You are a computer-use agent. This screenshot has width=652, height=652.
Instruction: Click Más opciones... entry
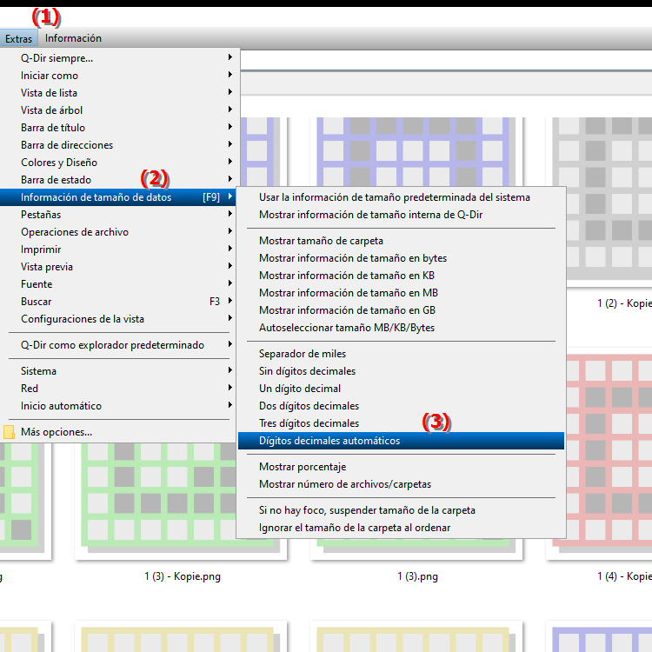[119, 432]
